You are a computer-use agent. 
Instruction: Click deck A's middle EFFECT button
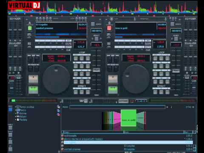(x=82, y=92)
